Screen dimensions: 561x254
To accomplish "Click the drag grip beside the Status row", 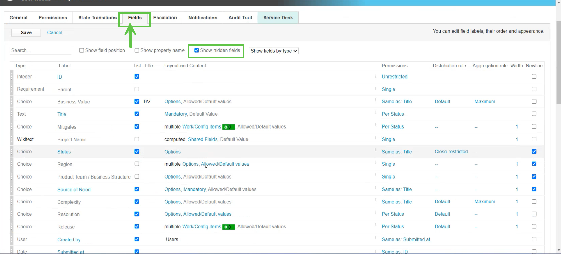I will click(x=11, y=152).
